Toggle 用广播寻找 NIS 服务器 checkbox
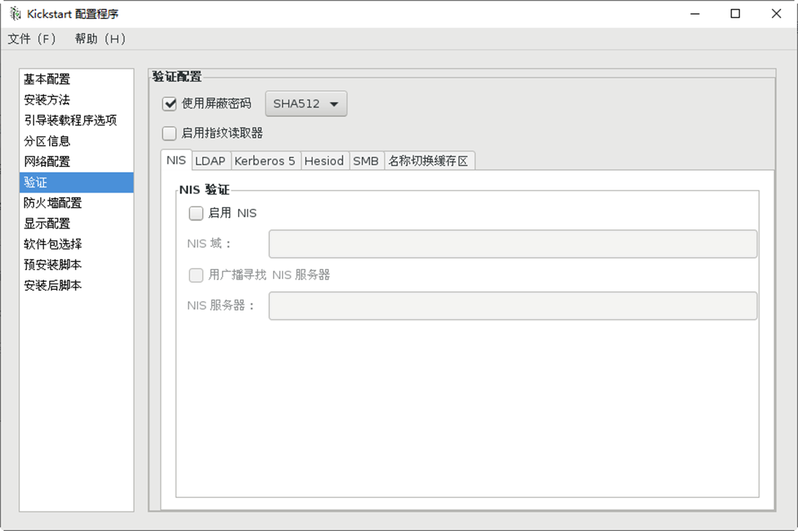Viewport: 798px width, 531px height. (x=196, y=275)
